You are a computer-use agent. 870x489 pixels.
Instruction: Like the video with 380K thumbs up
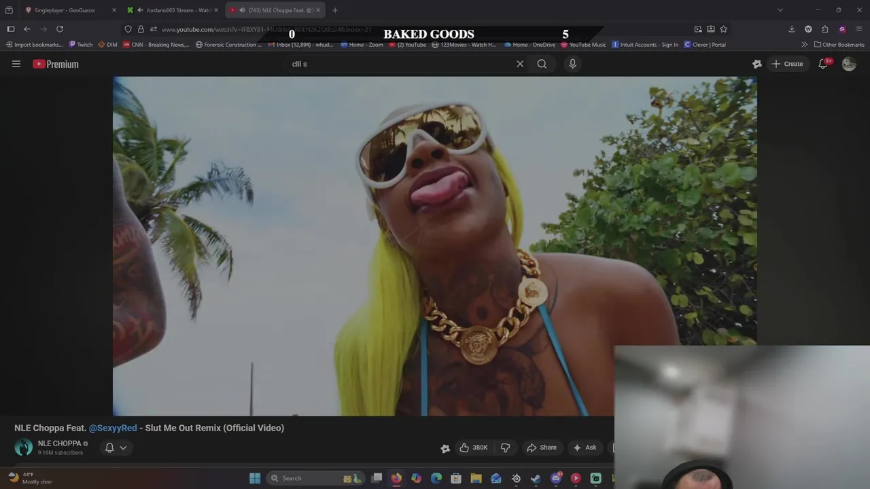click(474, 448)
